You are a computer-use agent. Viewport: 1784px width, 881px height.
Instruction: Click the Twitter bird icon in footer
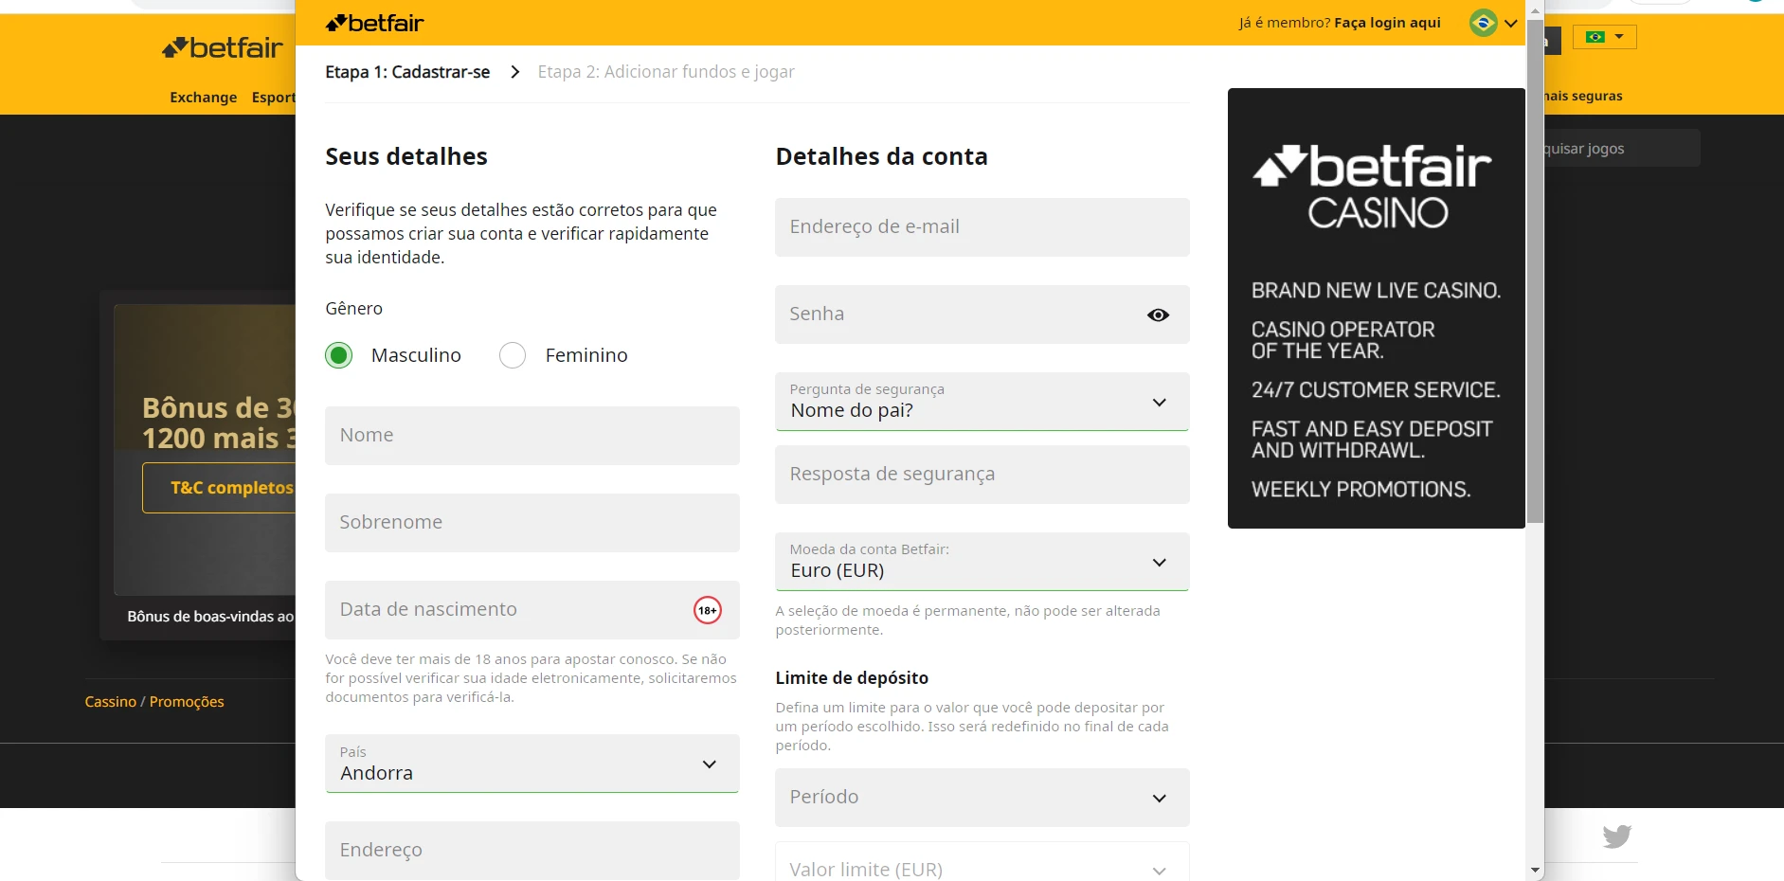tap(1617, 836)
